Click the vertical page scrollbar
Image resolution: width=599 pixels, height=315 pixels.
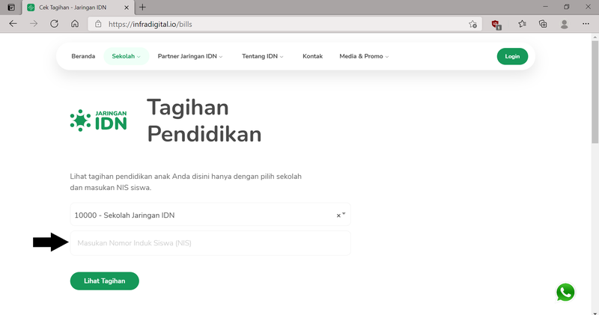[595, 91]
